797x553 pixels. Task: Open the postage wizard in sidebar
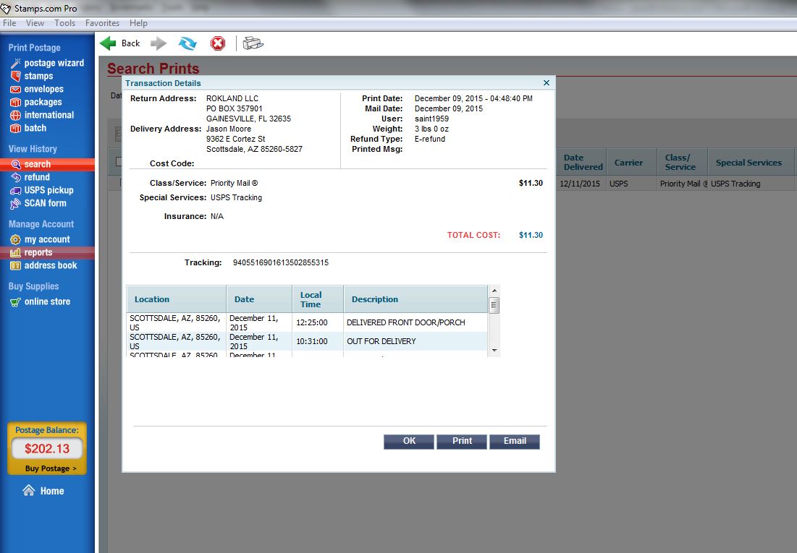click(x=54, y=63)
